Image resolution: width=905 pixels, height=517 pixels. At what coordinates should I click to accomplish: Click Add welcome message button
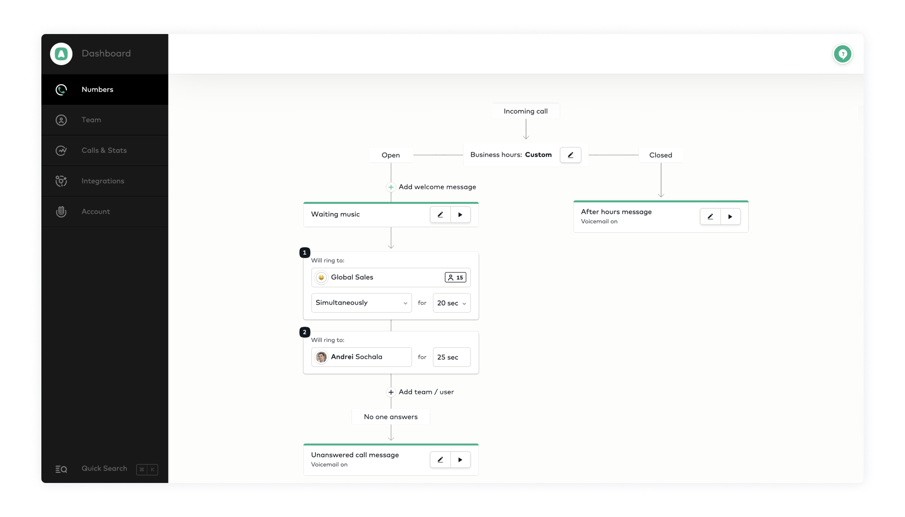(431, 187)
